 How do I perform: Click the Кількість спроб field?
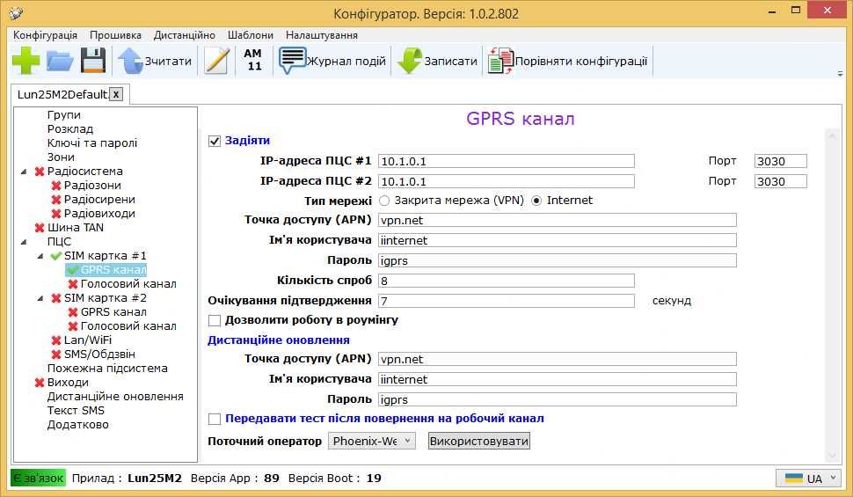[506, 281]
